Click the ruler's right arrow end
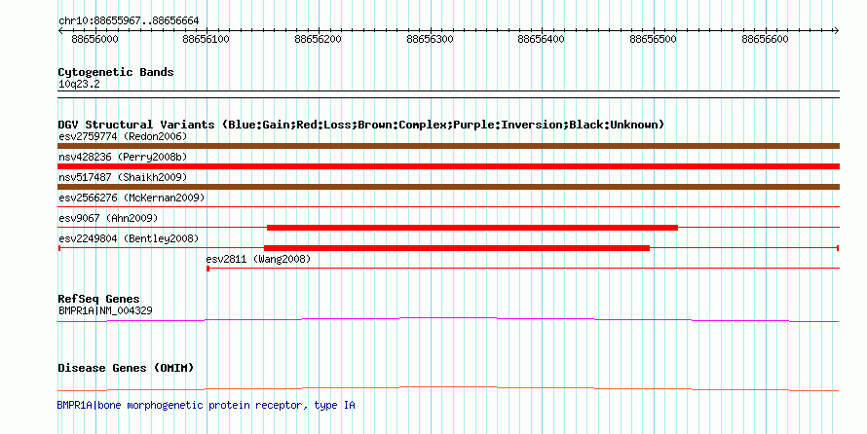The width and height of the screenshot is (867, 434). [837, 31]
